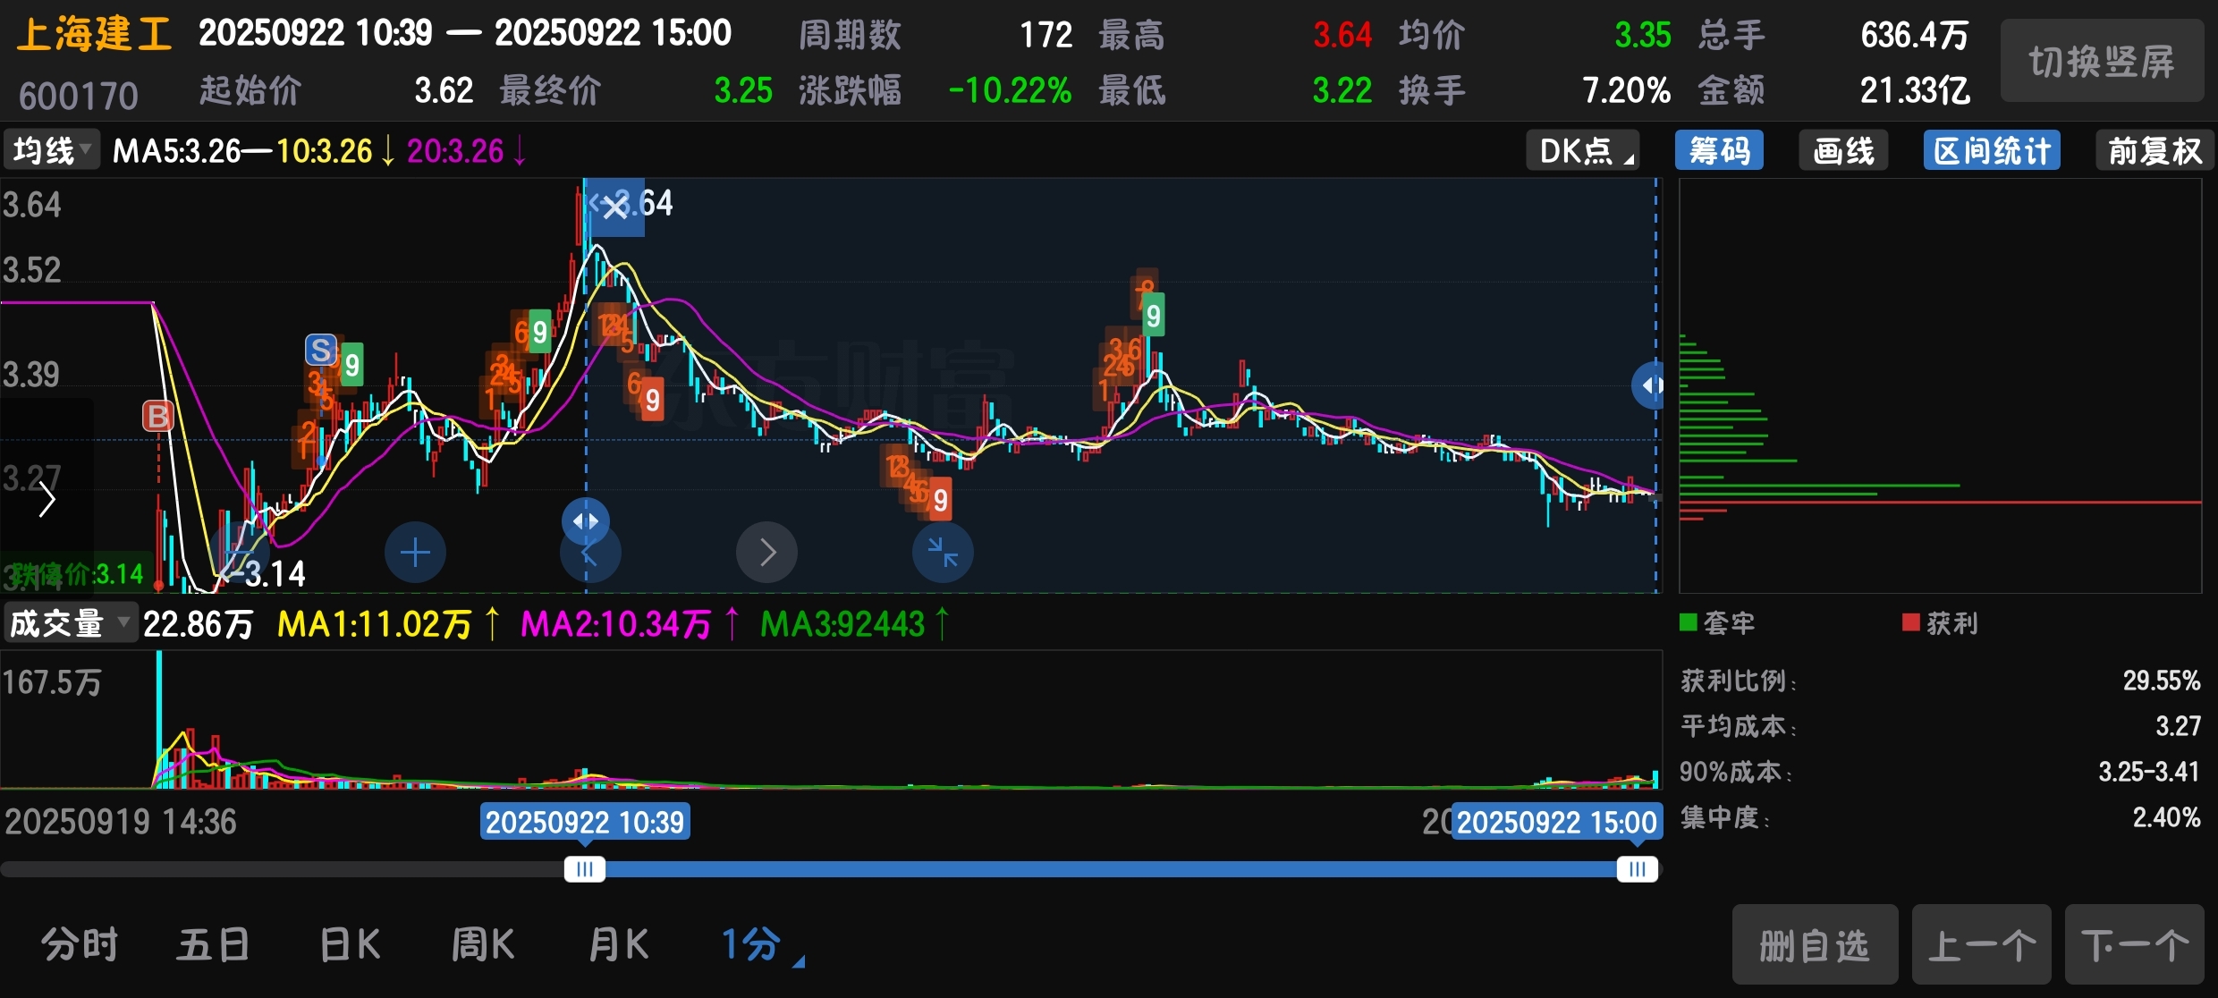This screenshot has width=2218, height=998.
Task: Tap the stock code 600170
Action: coord(79,96)
